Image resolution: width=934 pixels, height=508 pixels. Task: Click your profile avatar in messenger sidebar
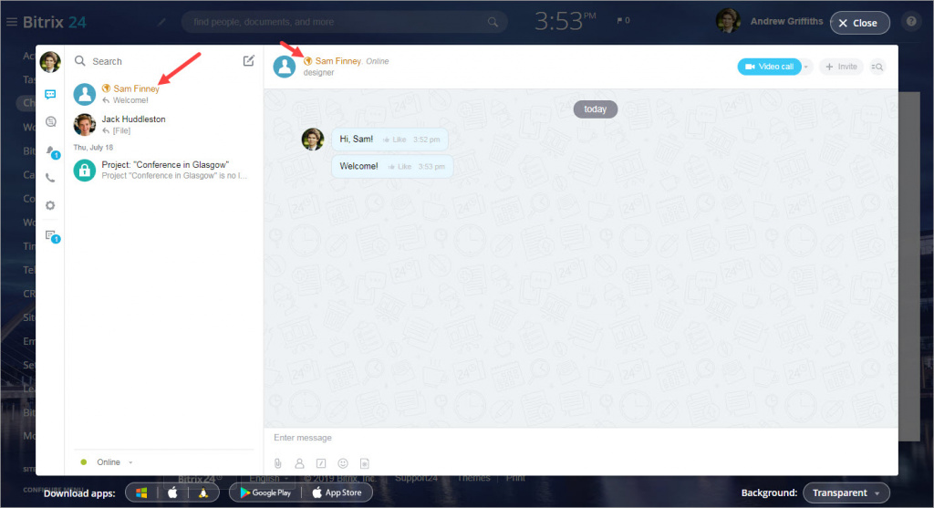50,61
